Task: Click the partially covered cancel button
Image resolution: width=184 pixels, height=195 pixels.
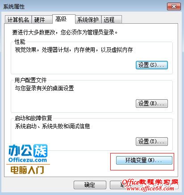Action: click(116, 185)
